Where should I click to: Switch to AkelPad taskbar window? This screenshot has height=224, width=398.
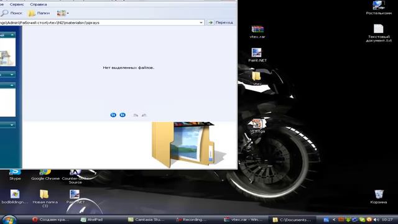coord(91,220)
